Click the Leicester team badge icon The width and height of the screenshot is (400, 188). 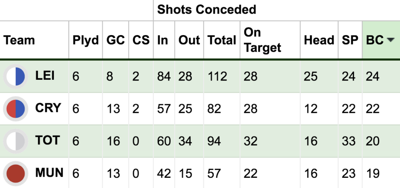(x=16, y=76)
